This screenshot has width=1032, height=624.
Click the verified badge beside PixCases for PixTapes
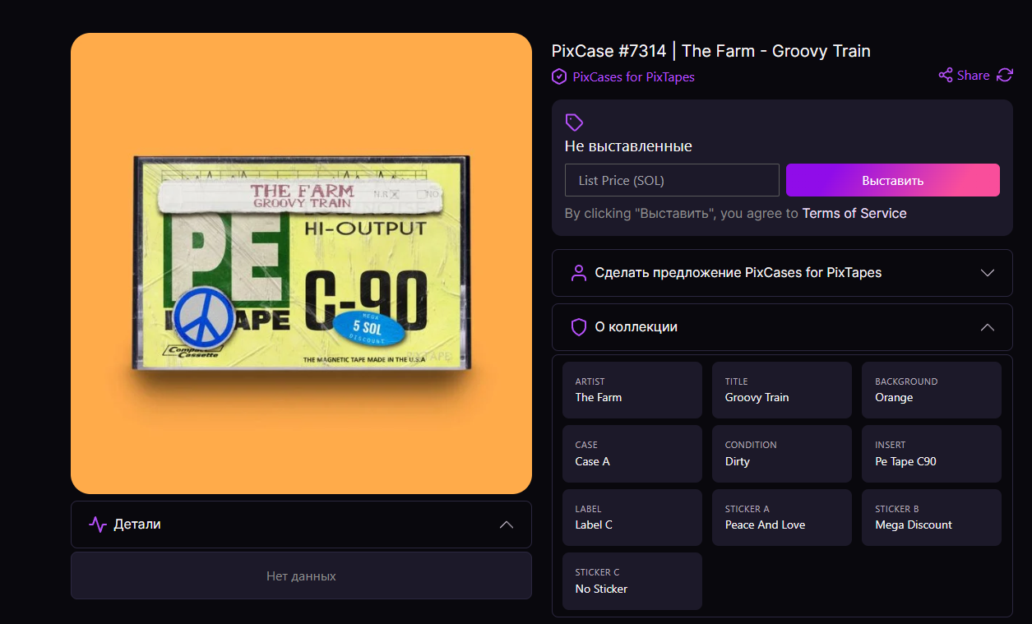tap(559, 76)
